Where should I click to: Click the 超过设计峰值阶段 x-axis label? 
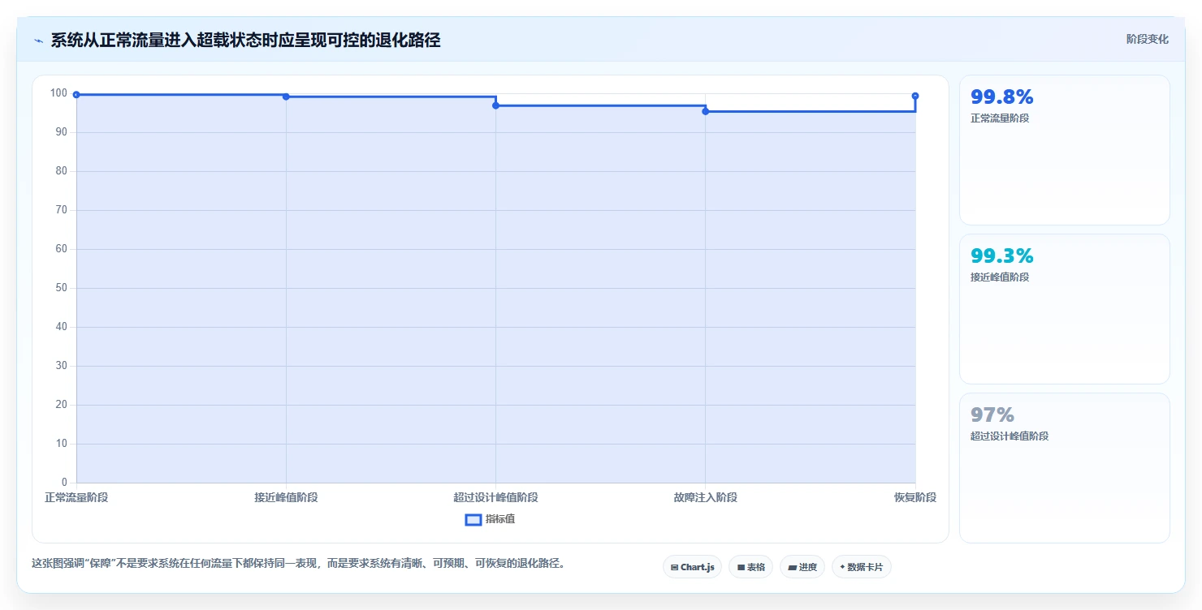(495, 497)
